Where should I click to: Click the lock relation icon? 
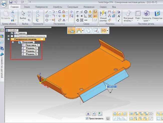tap(90, 12)
